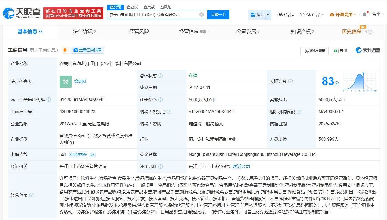Expand the 企业级产品 menu
This screenshot has height=220, width=387.
pos(311,14)
